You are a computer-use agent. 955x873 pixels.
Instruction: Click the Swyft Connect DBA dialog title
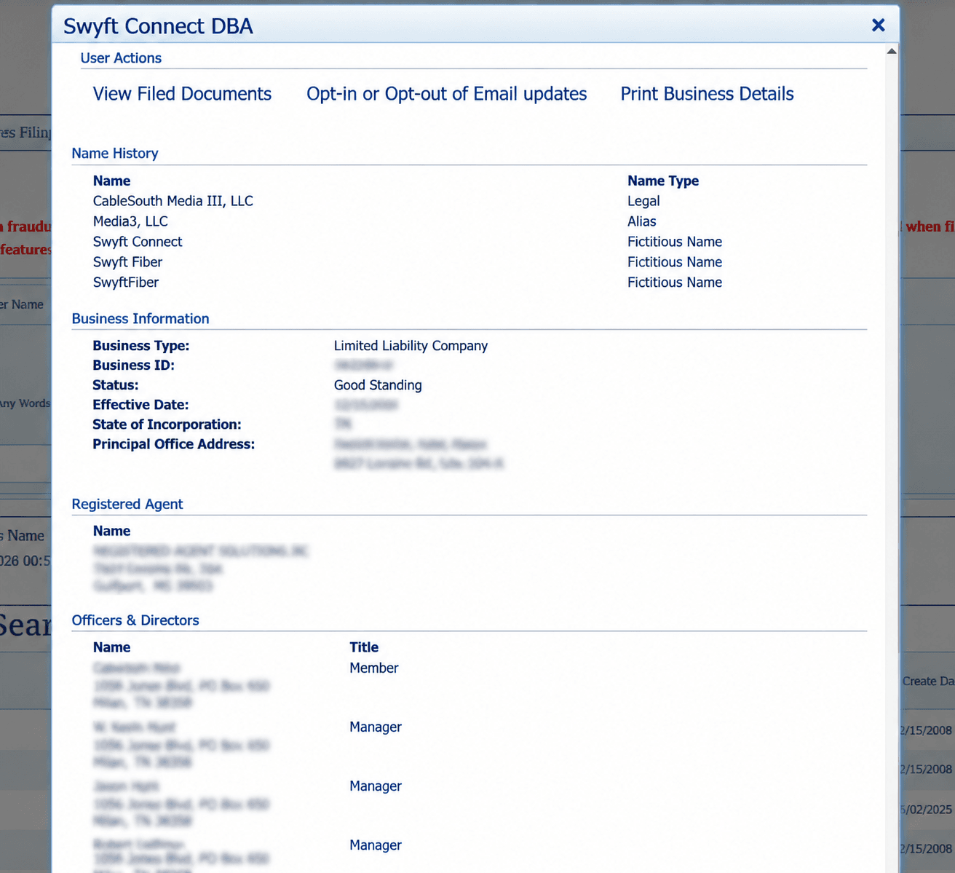pyautogui.click(x=158, y=26)
